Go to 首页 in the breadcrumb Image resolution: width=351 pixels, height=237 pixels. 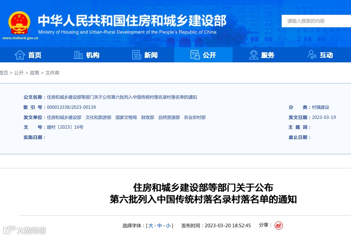[4, 73]
